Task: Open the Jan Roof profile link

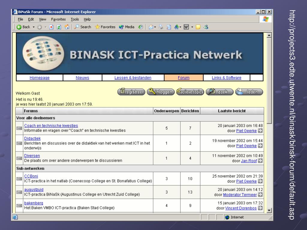Action: click(x=249, y=161)
